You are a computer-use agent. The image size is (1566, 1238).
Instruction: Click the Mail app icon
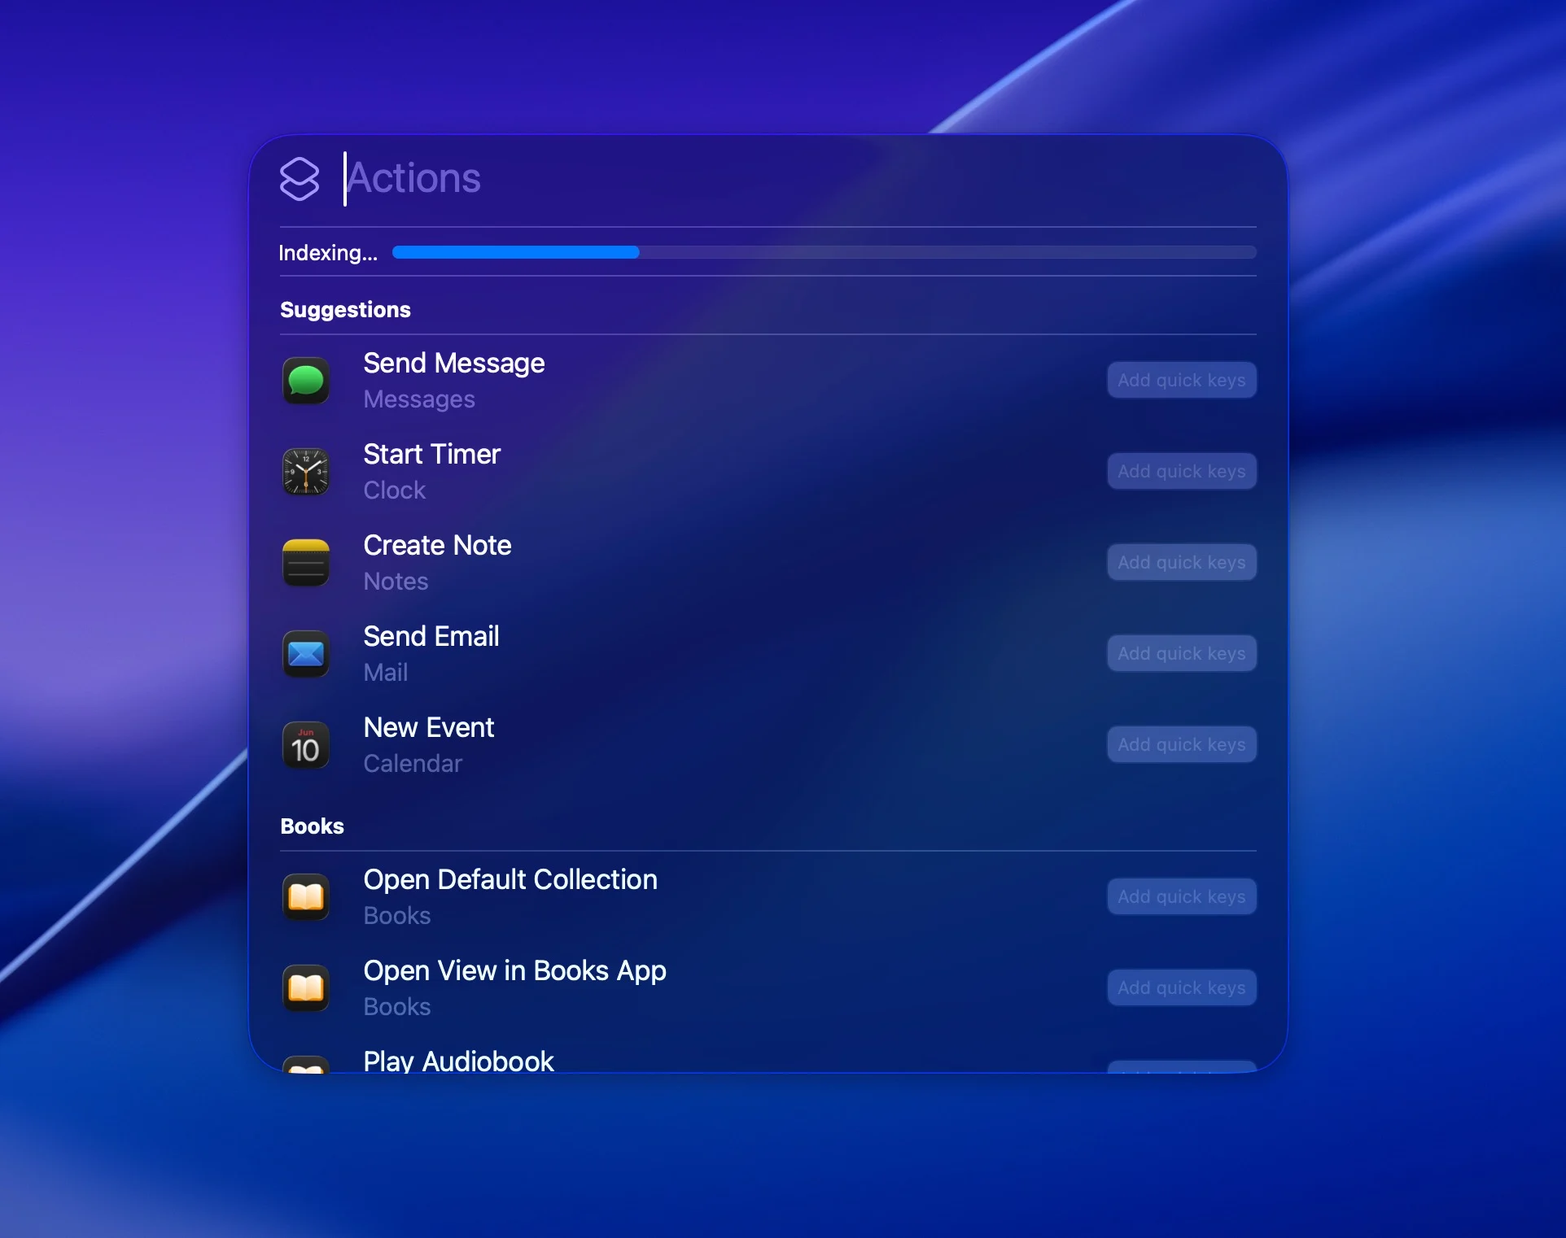(x=306, y=654)
